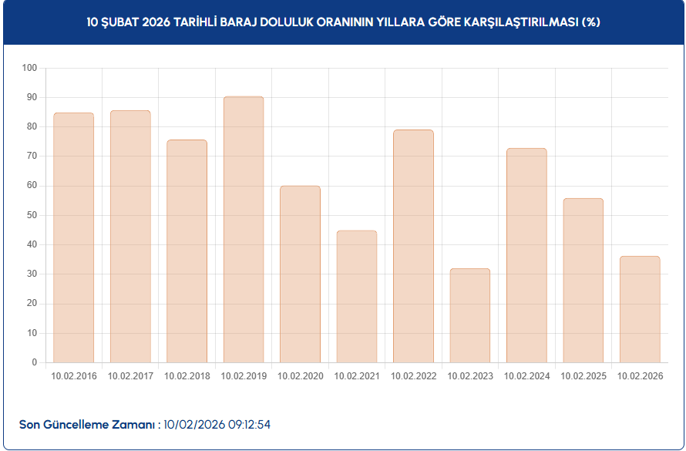Click the 'Son Güncelleme Zamanı' label
The width and height of the screenshot is (686, 451).
point(89,425)
